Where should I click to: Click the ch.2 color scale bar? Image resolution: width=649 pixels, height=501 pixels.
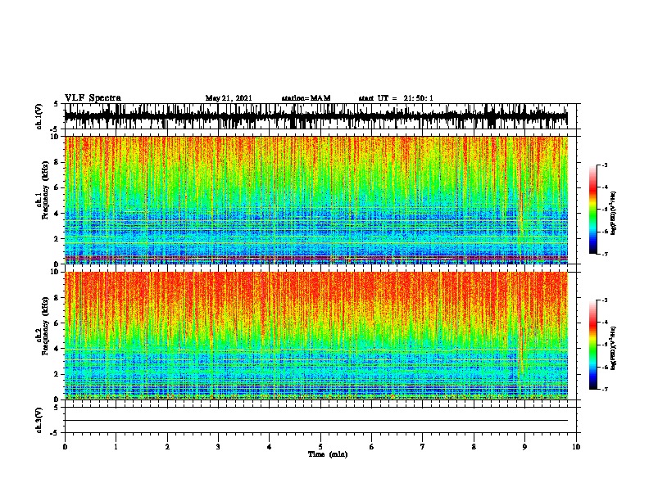593,345
